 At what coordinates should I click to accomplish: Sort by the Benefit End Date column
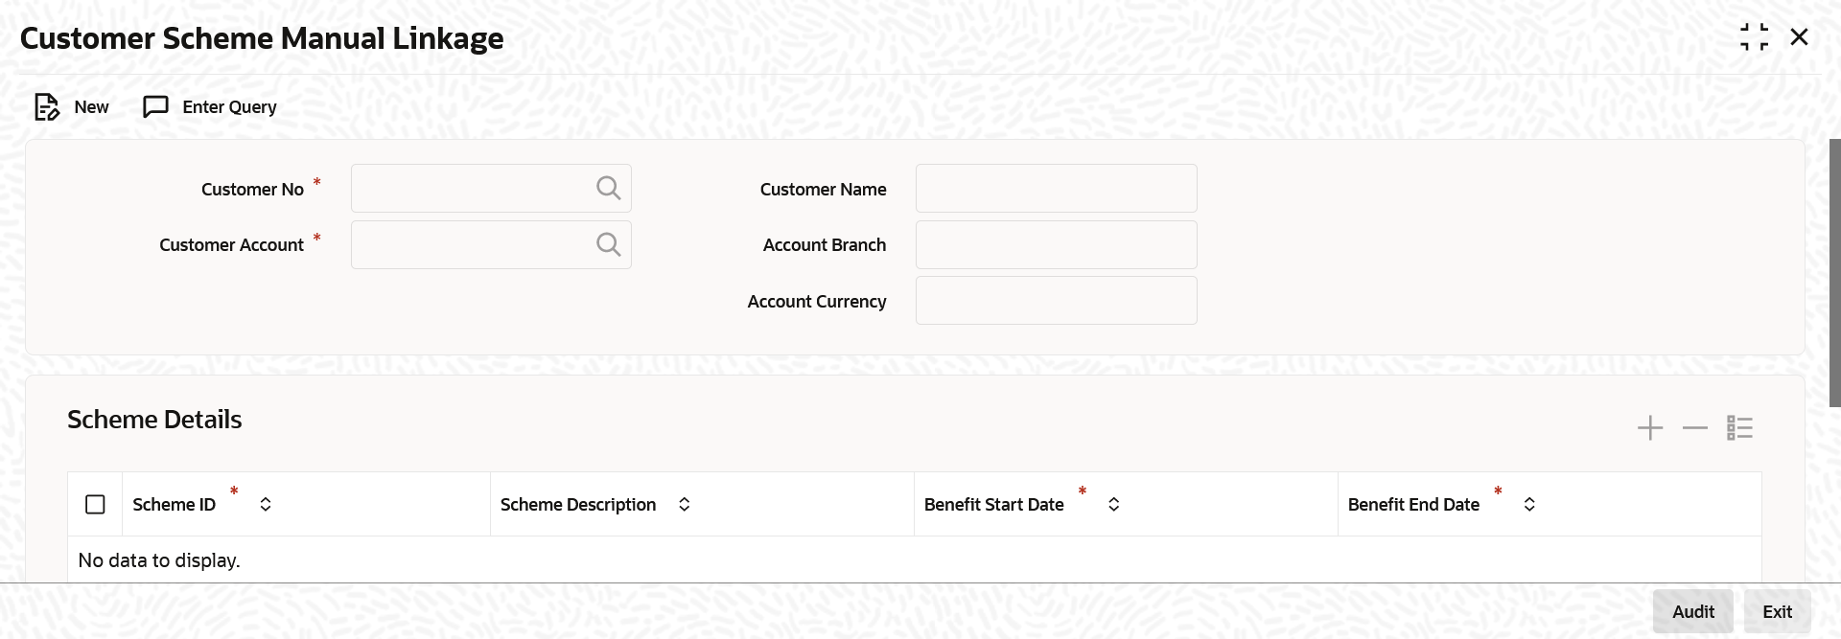point(1529,504)
